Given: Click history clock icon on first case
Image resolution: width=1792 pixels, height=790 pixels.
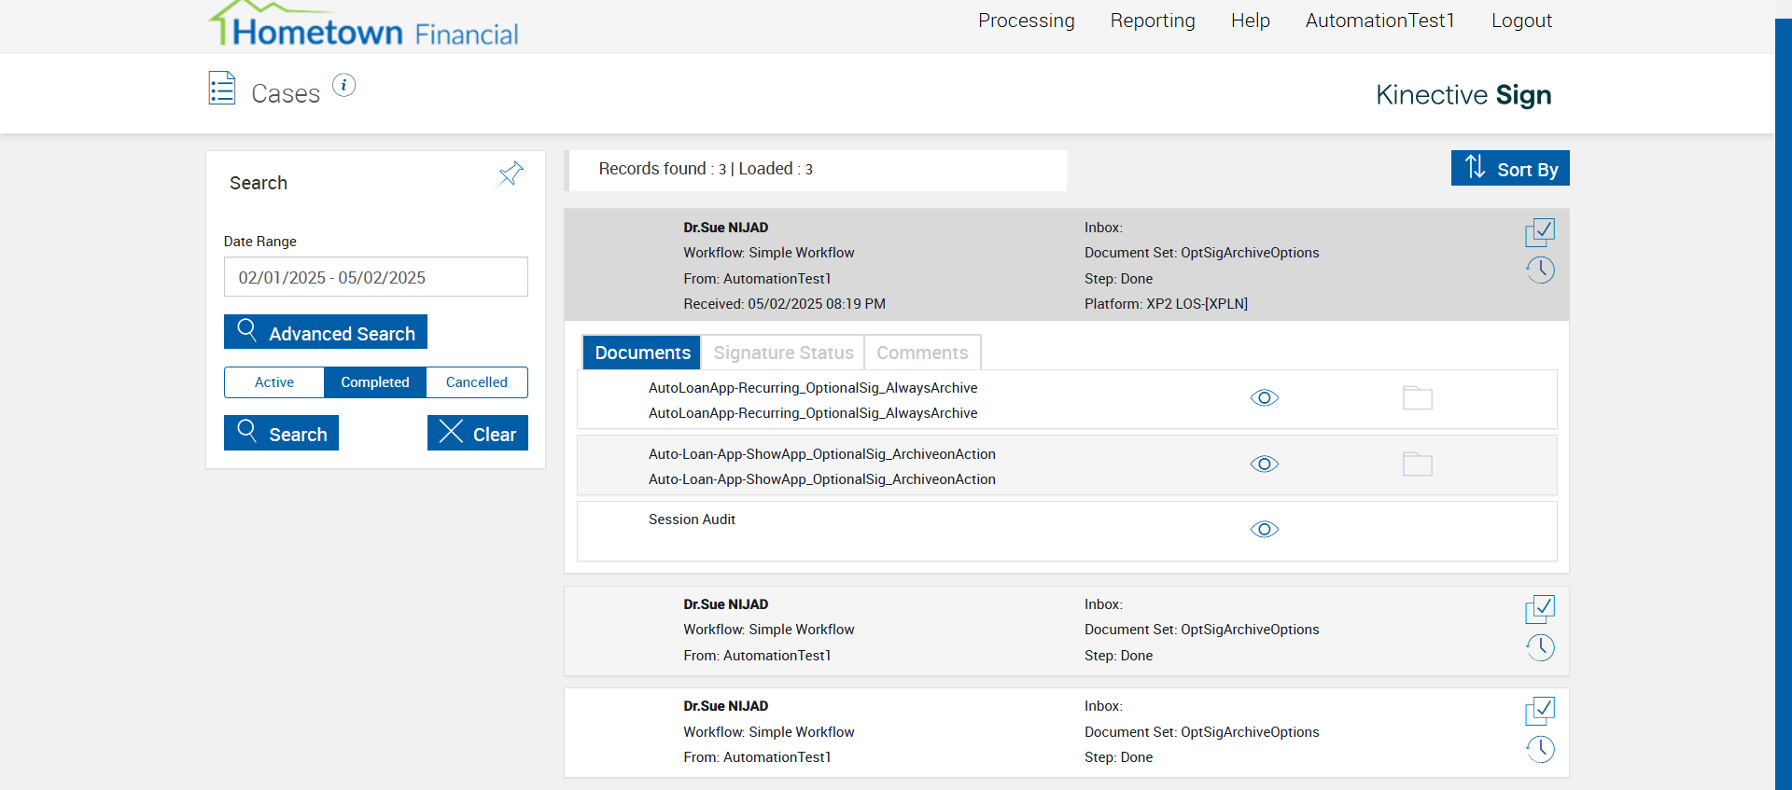Looking at the screenshot, I should (1540, 270).
